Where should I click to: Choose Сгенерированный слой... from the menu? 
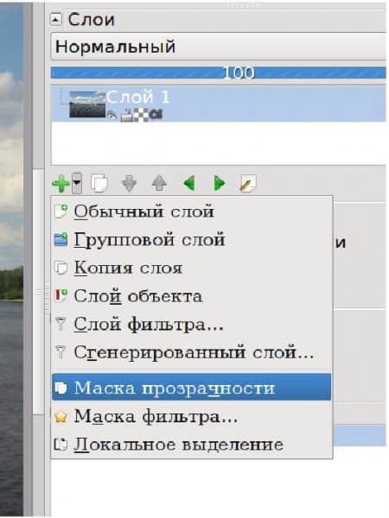(192, 352)
